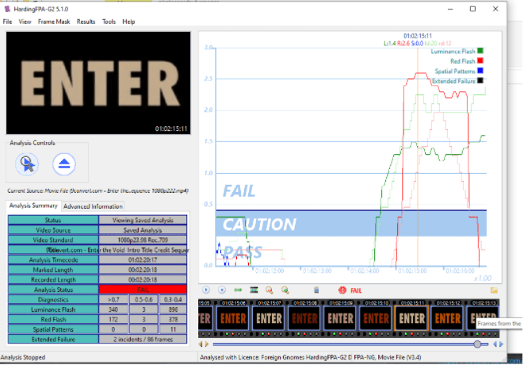Click the zoom out magnifier icon
The height and width of the screenshot is (369, 524).
point(270,290)
